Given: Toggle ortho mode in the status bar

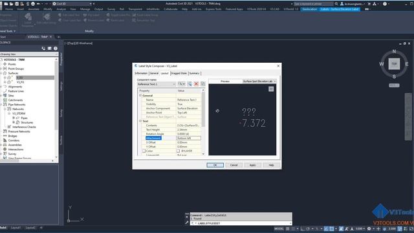Looking at the screenshot, I should [x=303, y=228].
